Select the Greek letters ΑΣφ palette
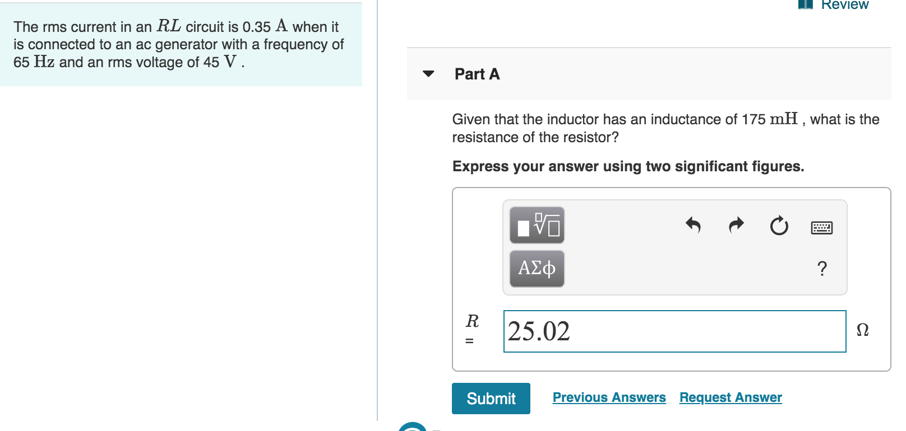 click(x=536, y=268)
